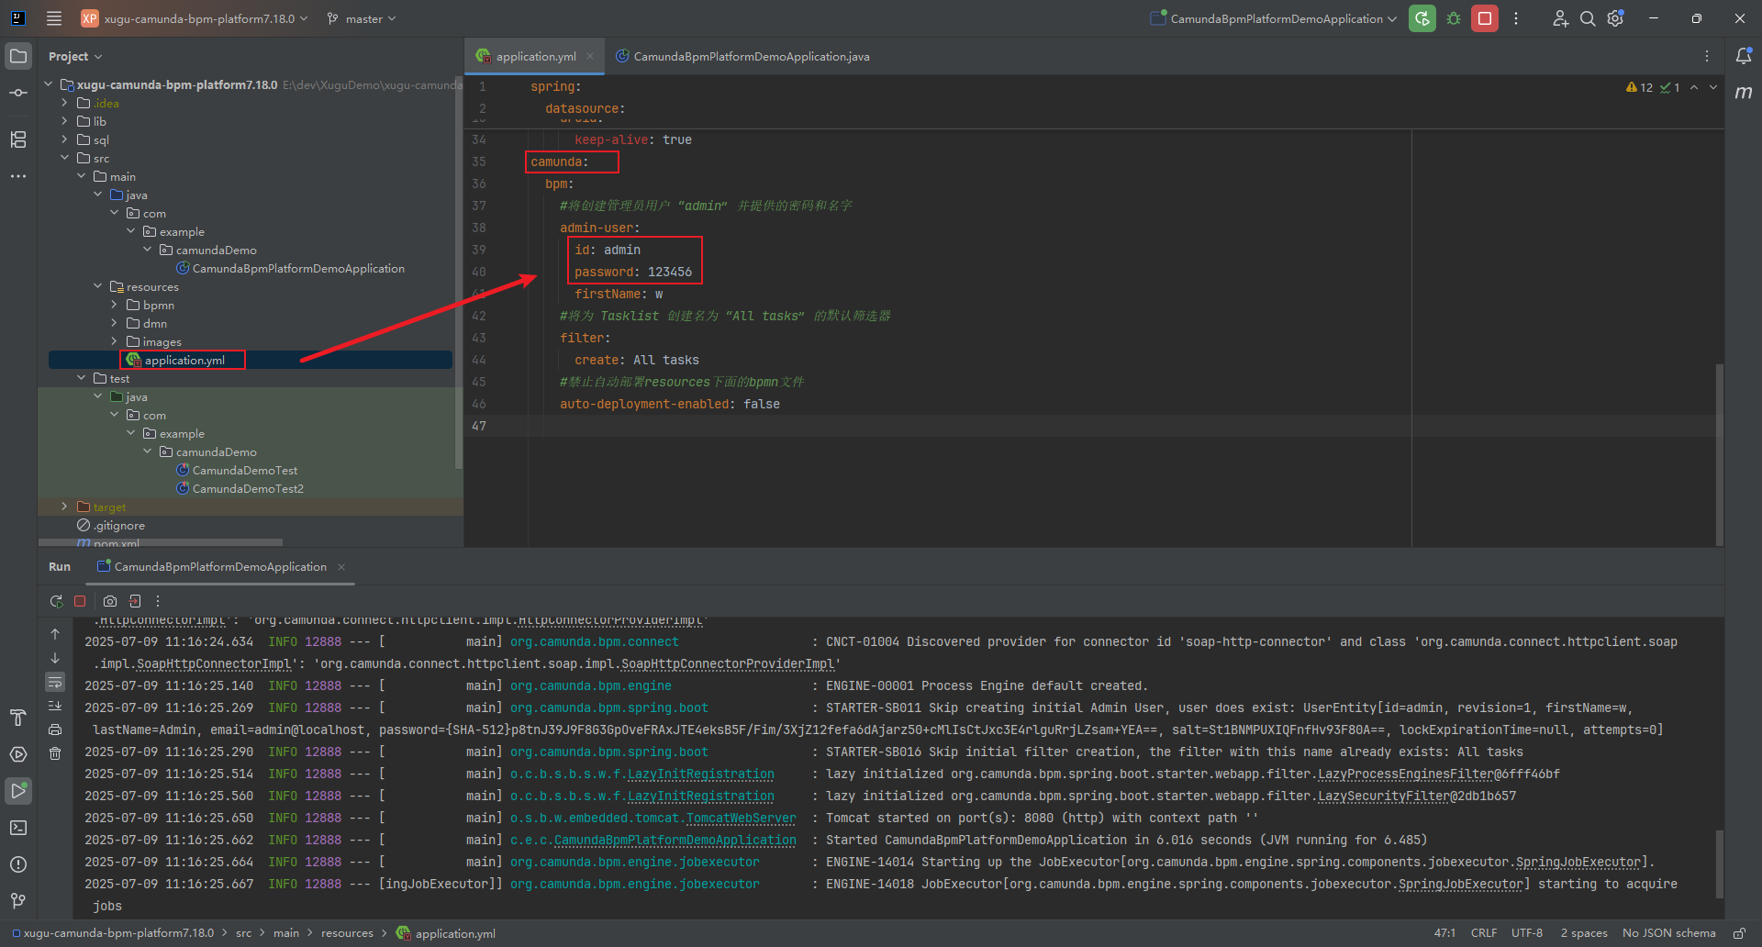The width and height of the screenshot is (1762, 947).
Task: Toggle scroll to end of console
Action: (x=55, y=706)
